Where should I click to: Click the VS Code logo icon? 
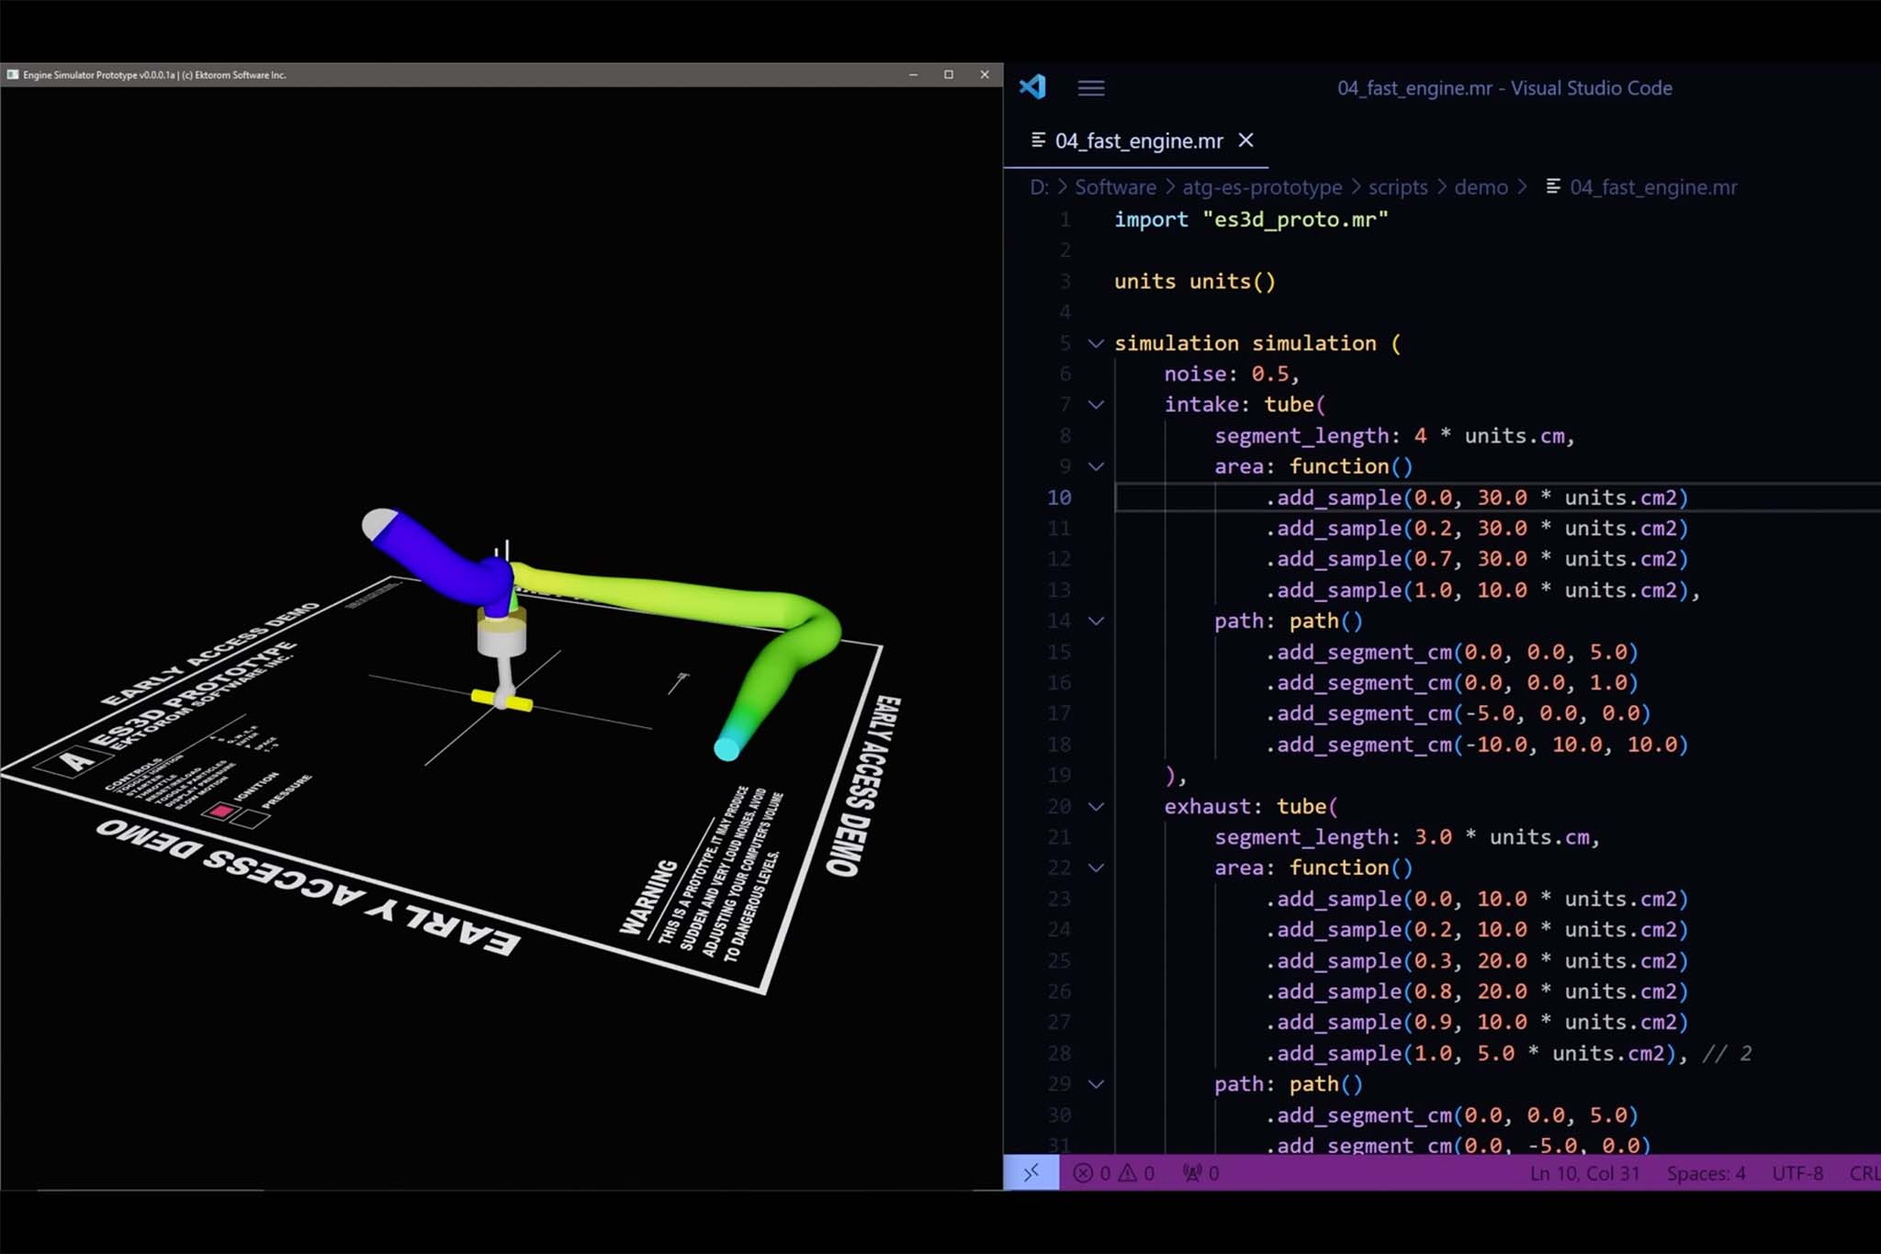(x=1032, y=87)
